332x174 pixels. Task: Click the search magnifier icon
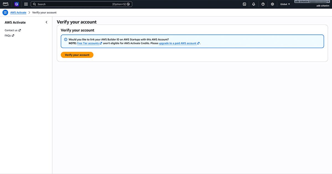point(35,4)
